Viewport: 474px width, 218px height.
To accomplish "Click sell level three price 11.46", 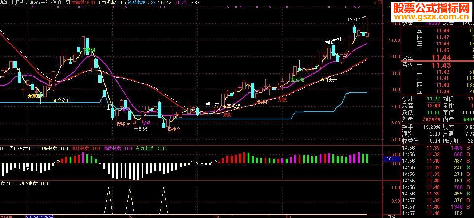I will 443,44.
